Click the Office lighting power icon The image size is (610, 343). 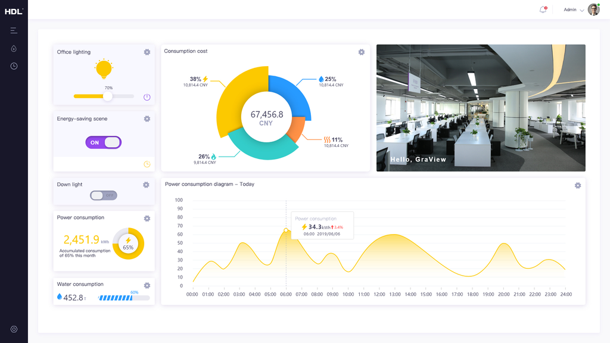(x=147, y=97)
